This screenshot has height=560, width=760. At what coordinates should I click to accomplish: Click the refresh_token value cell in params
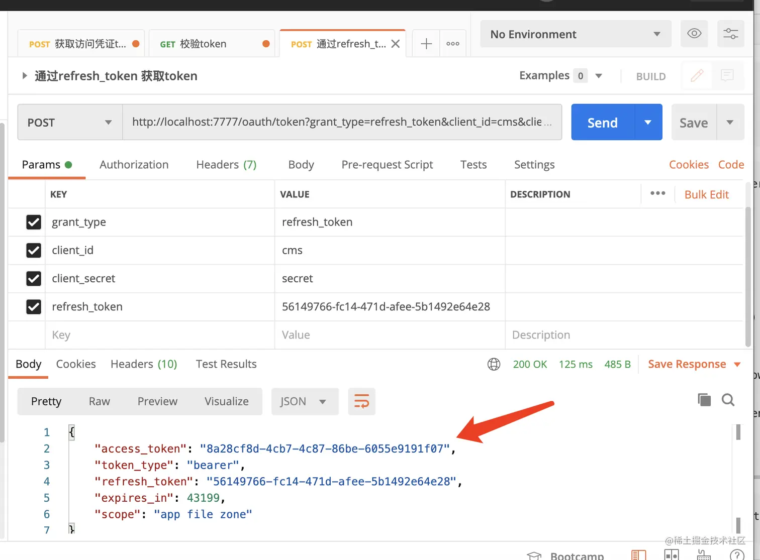[390, 307]
